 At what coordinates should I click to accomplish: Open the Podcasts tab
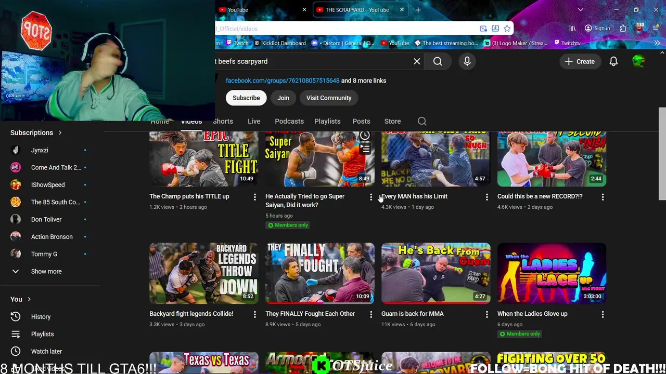(289, 121)
